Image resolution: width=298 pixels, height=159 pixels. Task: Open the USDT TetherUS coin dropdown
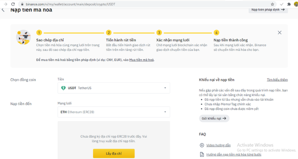pos(114,88)
